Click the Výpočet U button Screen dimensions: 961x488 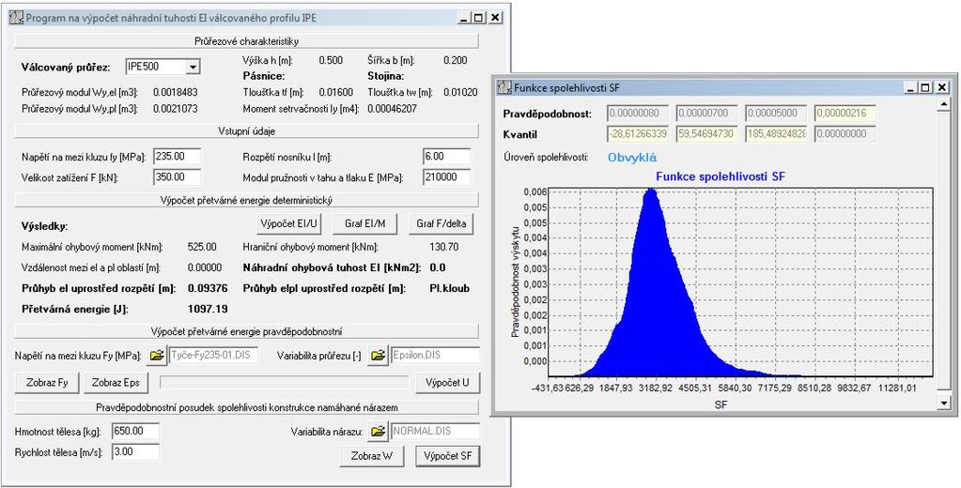click(x=447, y=383)
